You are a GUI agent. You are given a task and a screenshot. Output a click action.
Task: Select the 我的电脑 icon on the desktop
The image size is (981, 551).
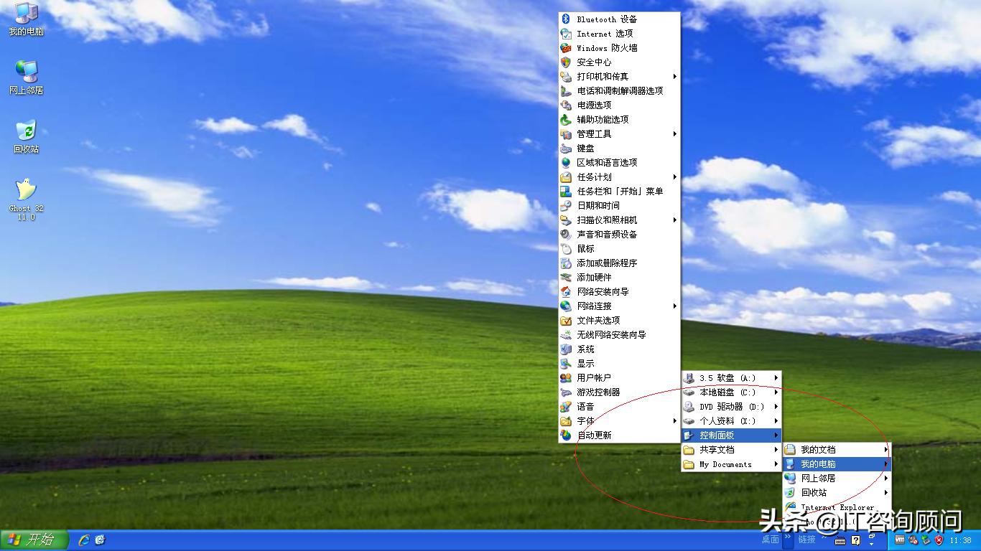tap(26, 14)
